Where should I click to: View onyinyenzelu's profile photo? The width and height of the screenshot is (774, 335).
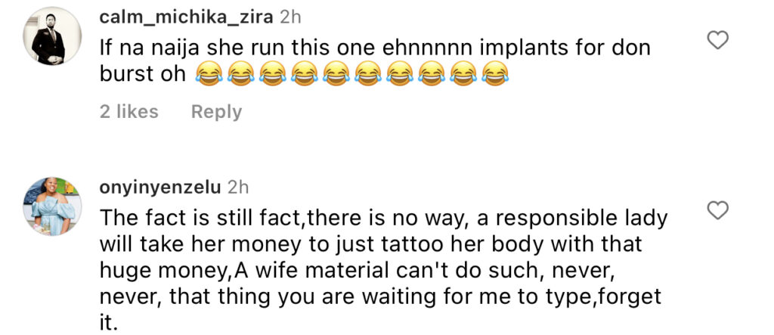click(53, 206)
